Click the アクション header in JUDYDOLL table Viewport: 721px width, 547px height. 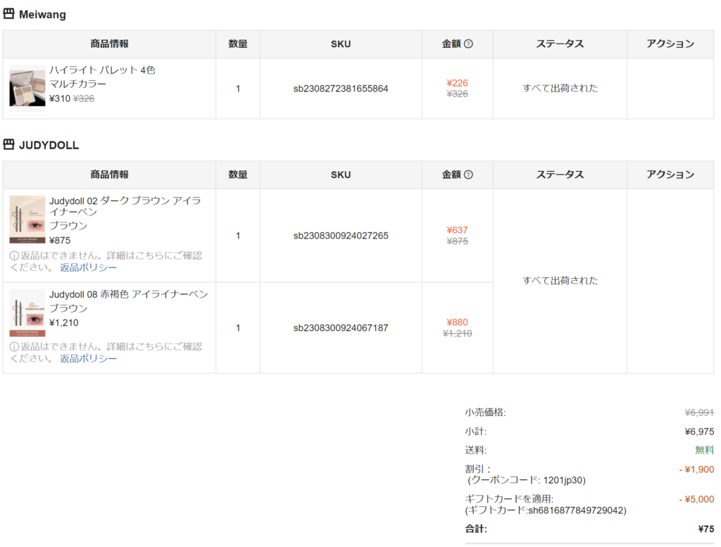point(670,175)
